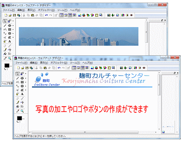Select Text 'A' tool in back window toolbox
Image resolution: width=181 pixels, height=142 pixels.
coord(10,41)
